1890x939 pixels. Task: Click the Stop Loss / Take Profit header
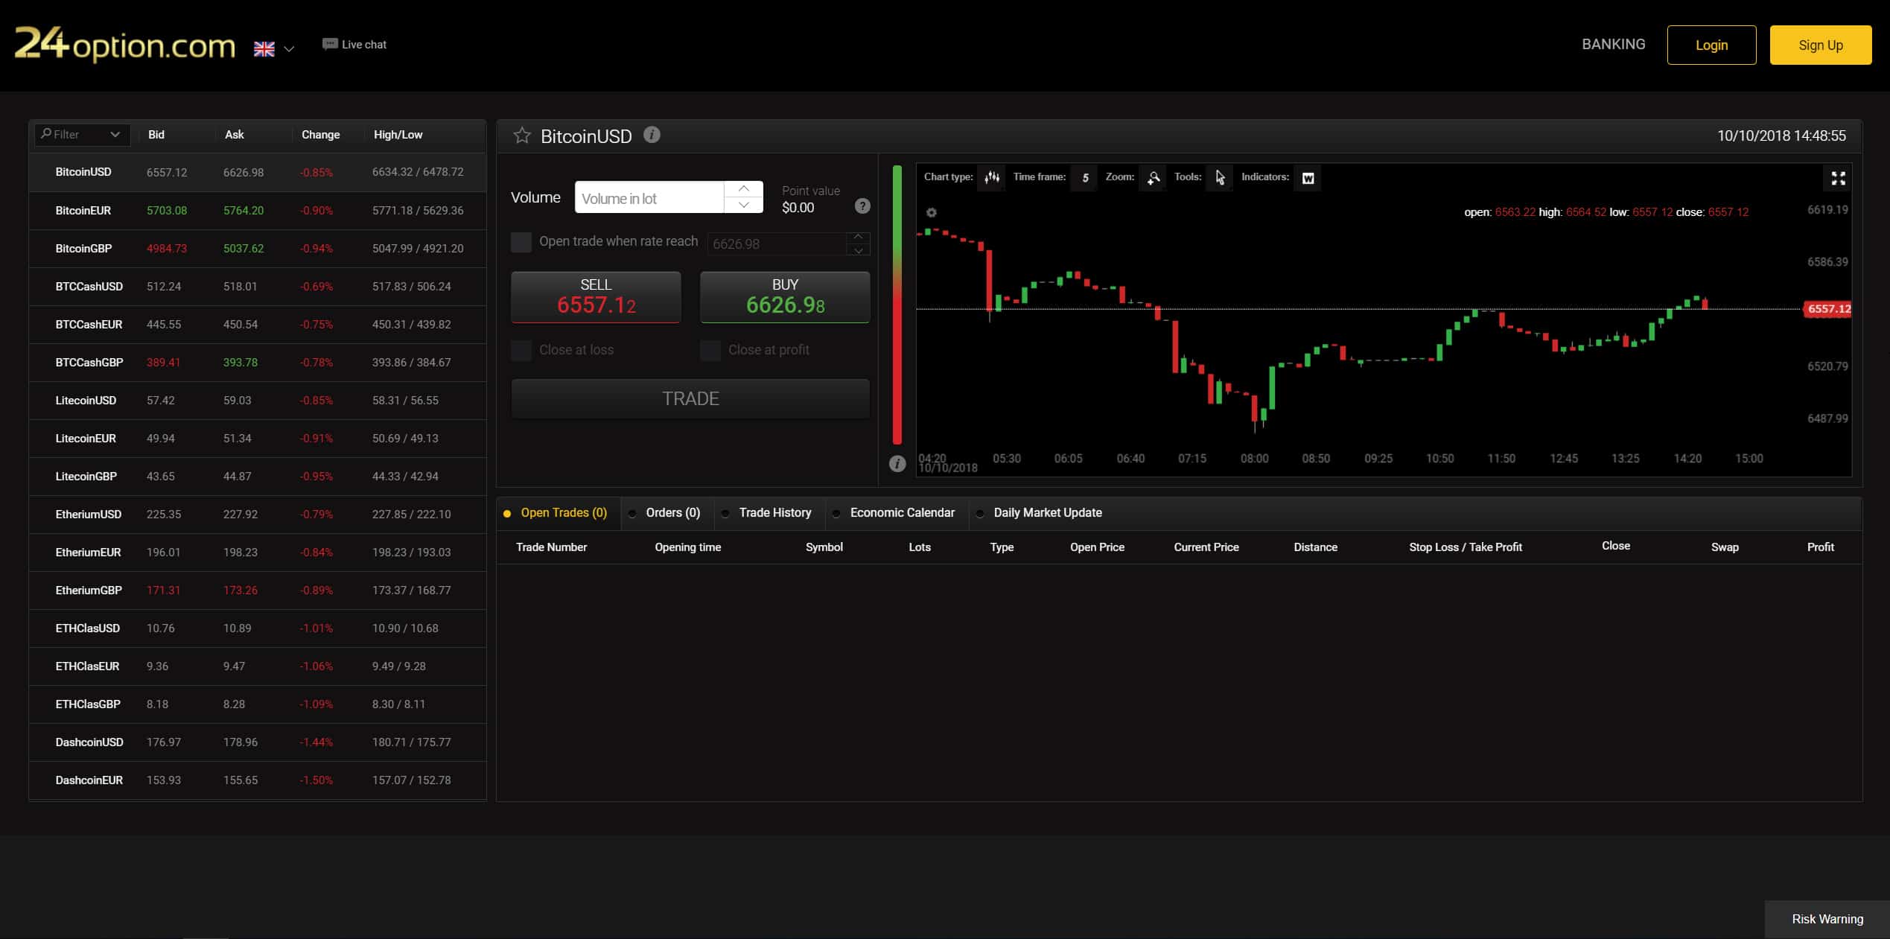click(x=1465, y=547)
